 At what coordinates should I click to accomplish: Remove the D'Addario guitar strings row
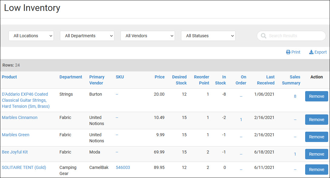[x=316, y=96]
